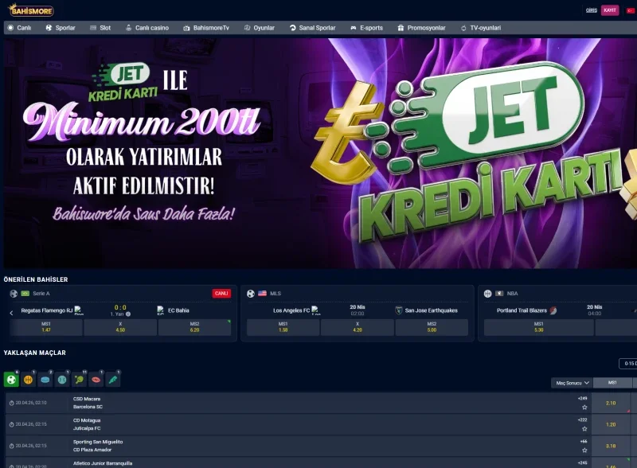This screenshot has height=468, width=637.
Task: Open the Canlı casino menu
Action: tap(147, 28)
